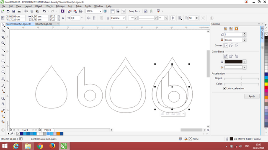Click contour offset 0,6 cm field
Screen dimensions: 268x150
(233, 40)
